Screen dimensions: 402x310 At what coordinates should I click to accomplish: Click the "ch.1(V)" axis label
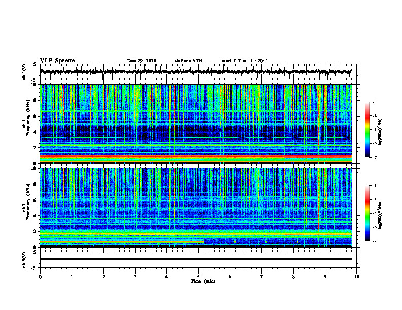pyautogui.click(x=24, y=72)
